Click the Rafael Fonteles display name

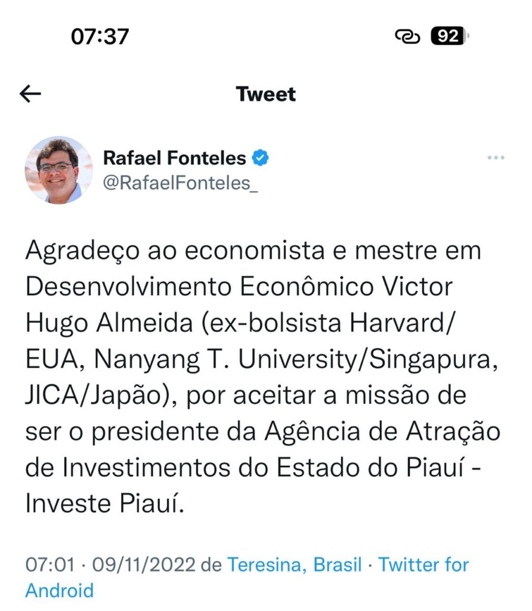[174, 158]
